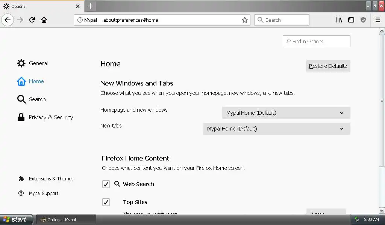Toggle the sidebars toolbar icon
385x225 pixels.
coord(351,20)
